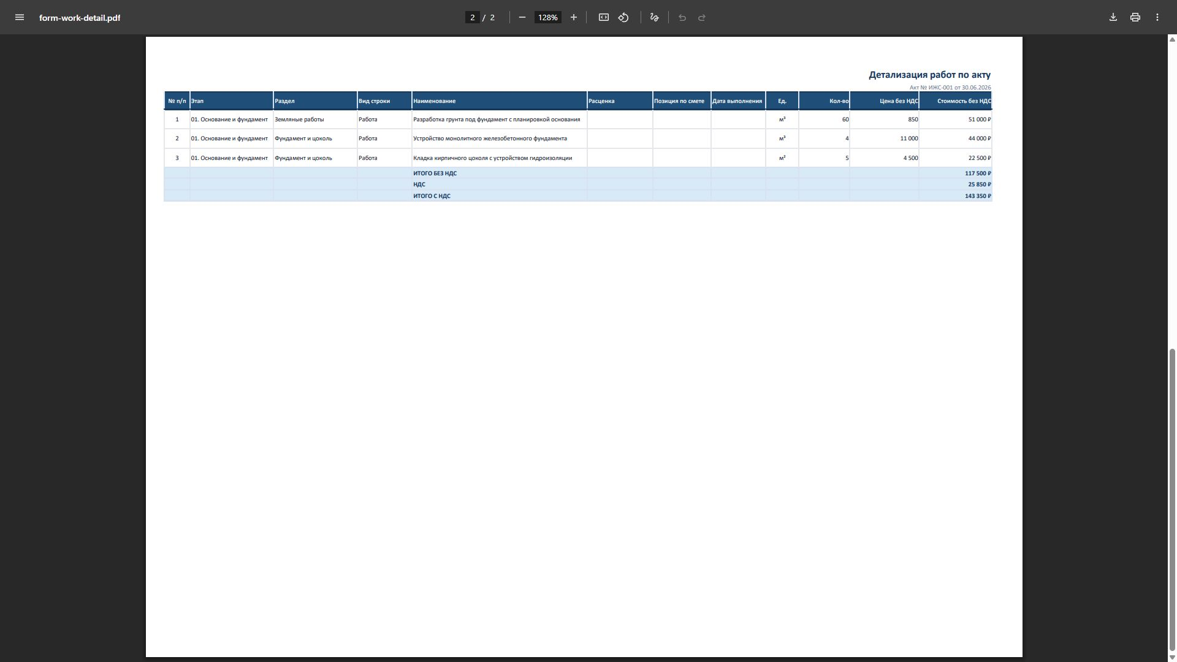Image resolution: width=1177 pixels, height=662 pixels.
Task: Toggle the fit to width icon
Action: click(604, 17)
